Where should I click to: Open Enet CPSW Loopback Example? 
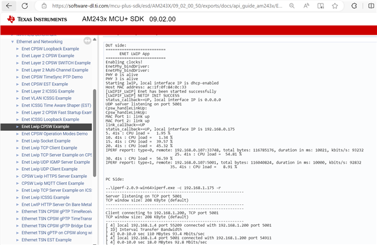tap(50, 49)
